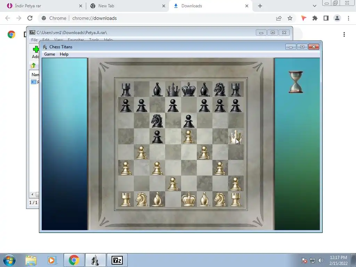Switch to Chrome in the taskbar
The image size is (356, 267).
coord(74,260)
